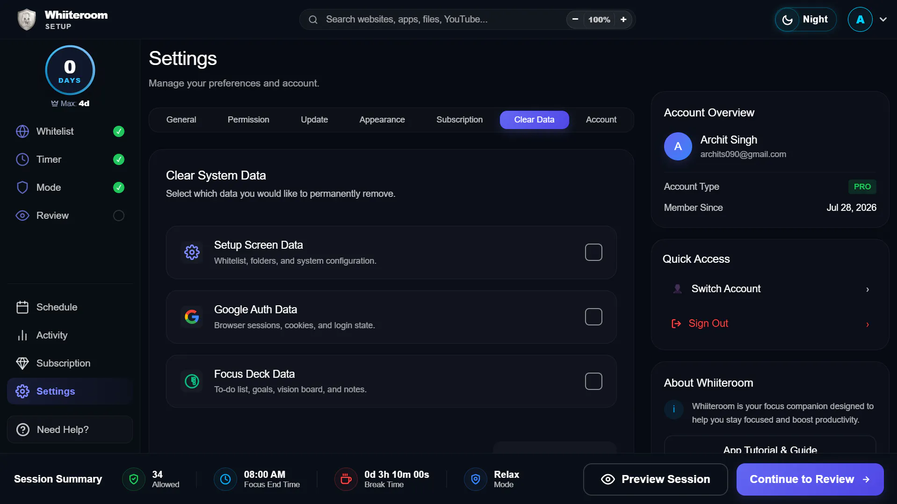Toggle the Night mode switch

click(805, 20)
